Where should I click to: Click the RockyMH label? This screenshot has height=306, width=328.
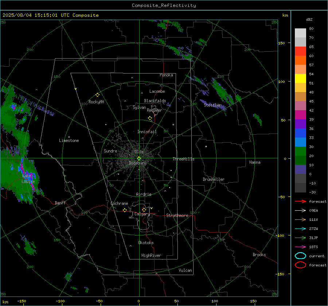96,102
